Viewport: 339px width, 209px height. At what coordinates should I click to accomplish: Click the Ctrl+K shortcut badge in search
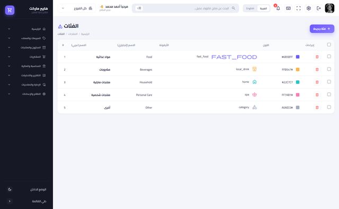pos(139,8)
